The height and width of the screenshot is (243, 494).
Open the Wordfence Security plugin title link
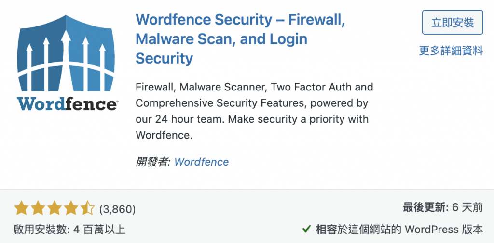[x=240, y=39]
